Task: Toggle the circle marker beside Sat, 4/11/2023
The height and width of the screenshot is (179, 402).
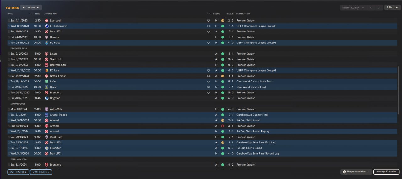Action: tap(9, 21)
